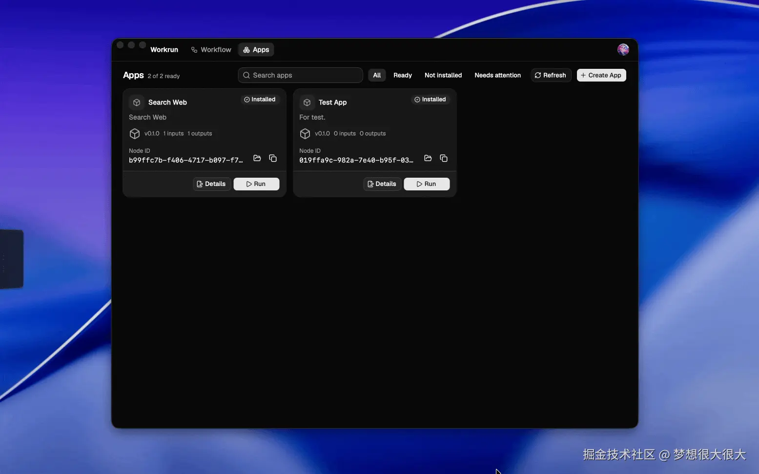
Task: Click the Test App version package icon
Action: click(305, 134)
